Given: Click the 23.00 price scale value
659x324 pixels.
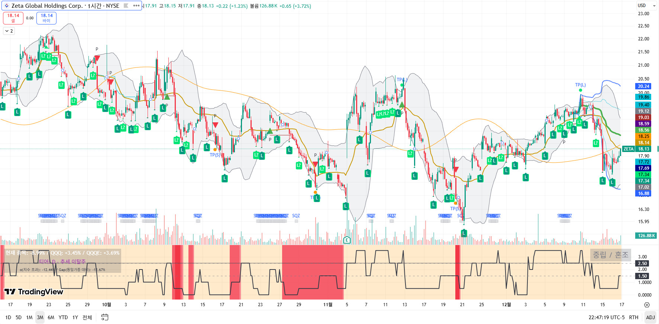Looking at the screenshot, I should pyautogui.click(x=643, y=14).
